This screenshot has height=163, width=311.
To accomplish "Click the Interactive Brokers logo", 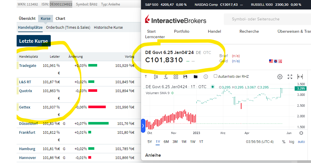I will pyautogui.click(x=175, y=20).
